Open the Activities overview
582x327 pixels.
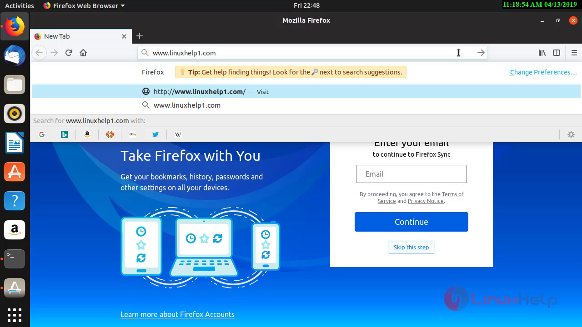point(20,5)
